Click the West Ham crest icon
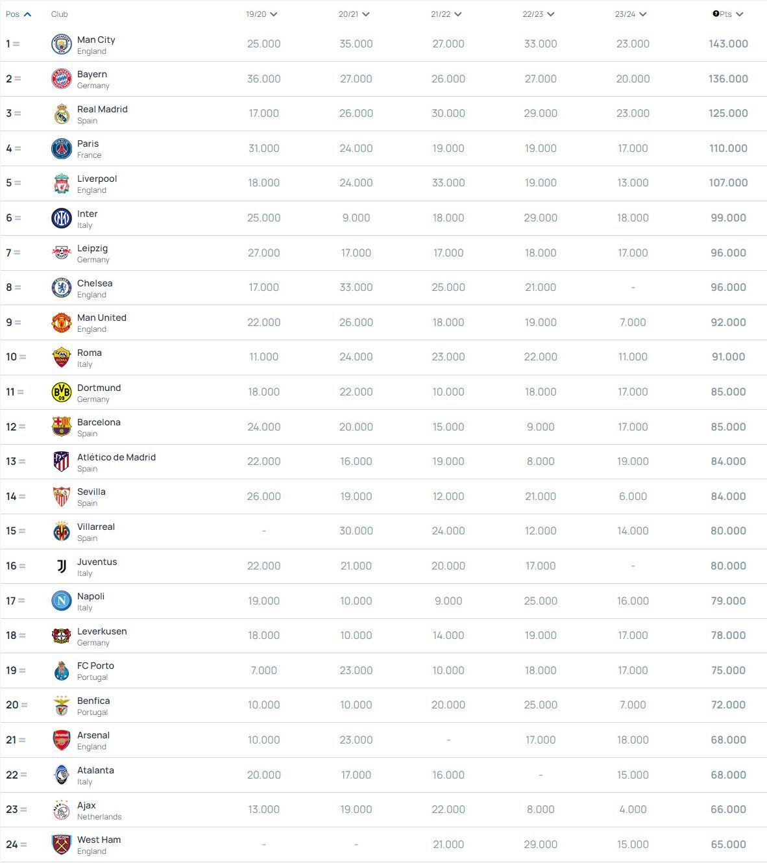The width and height of the screenshot is (767, 863). (x=62, y=844)
